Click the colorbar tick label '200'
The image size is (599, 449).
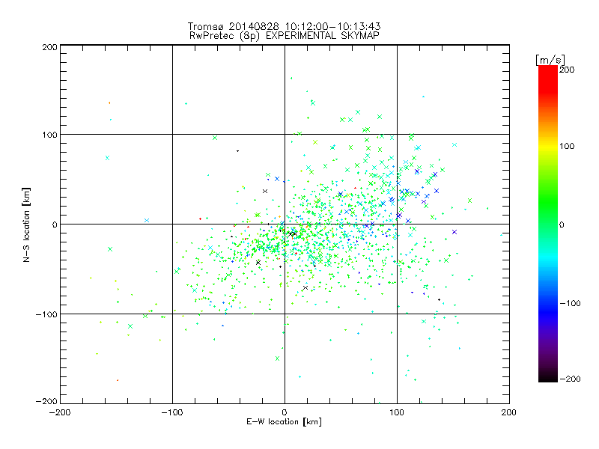(x=567, y=70)
